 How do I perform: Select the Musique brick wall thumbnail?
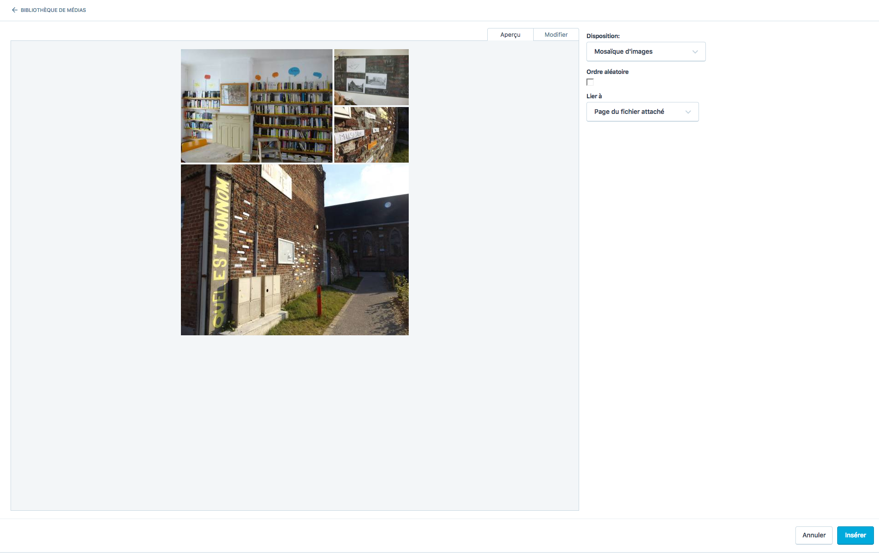(371, 135)
